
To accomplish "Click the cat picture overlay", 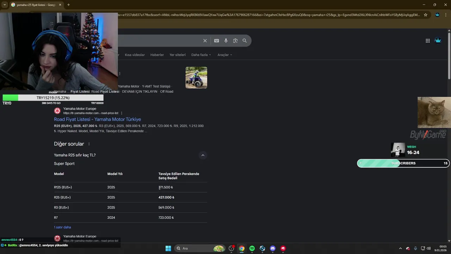I will click(x=434, y=112).
